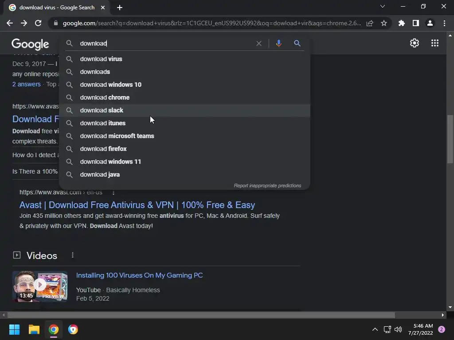The image size is (454, 340).
Task: Launch File Explorer from taskbar
Action: (x=34, y=329)
